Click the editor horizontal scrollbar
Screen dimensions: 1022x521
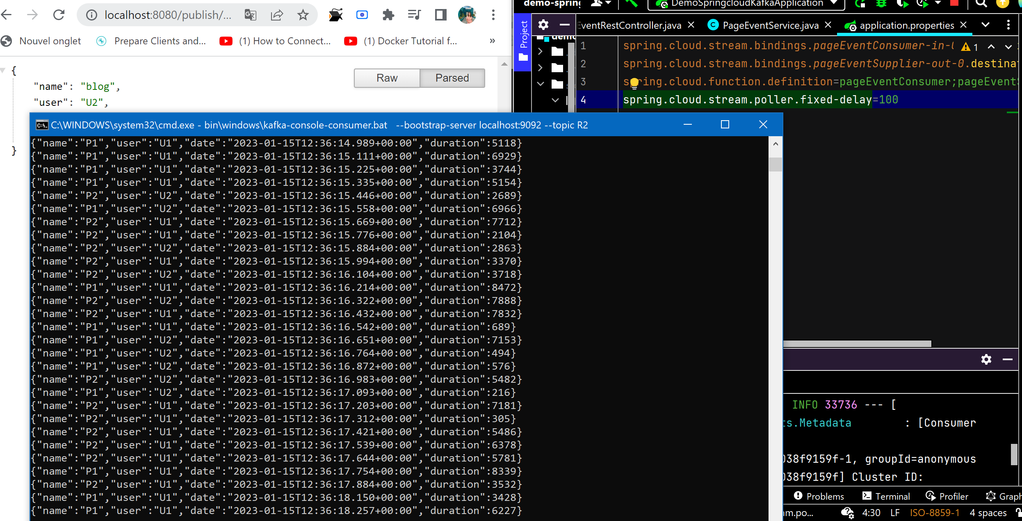coord(857,344)
